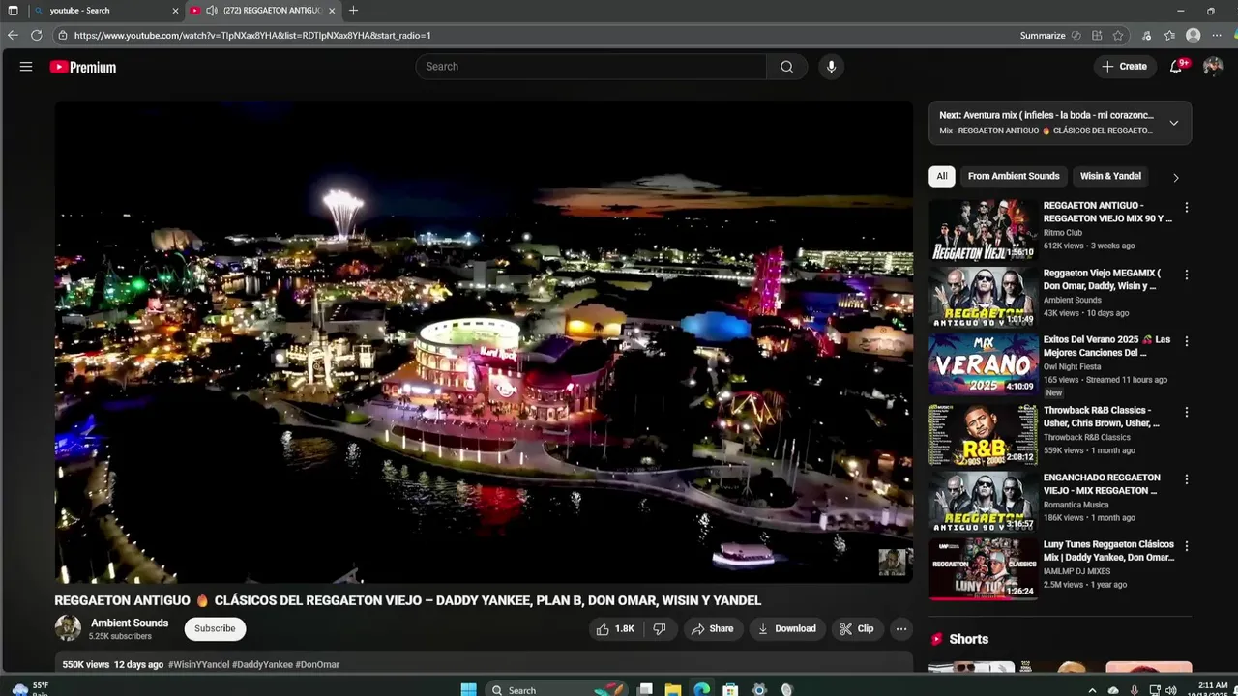Share the video
This screenshot has width=1238, height=696.
(713, 629)
